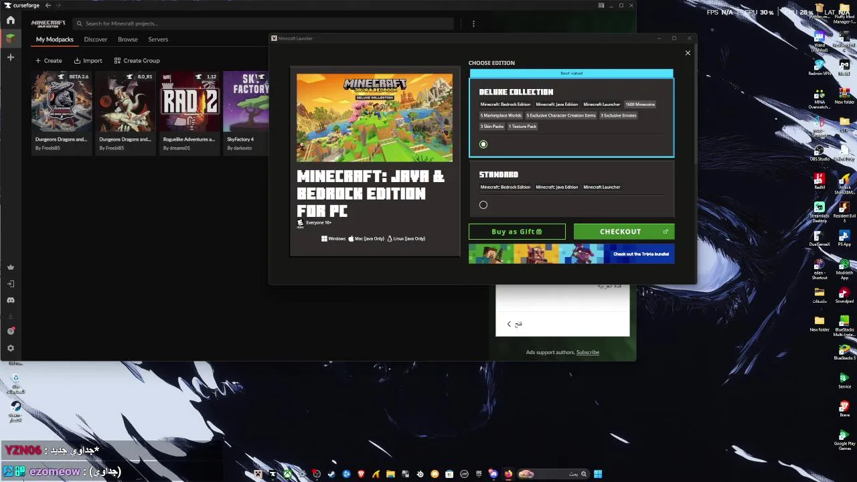
Task: Open OBS Studio desktop shortcut
Action: pos(820,152)
